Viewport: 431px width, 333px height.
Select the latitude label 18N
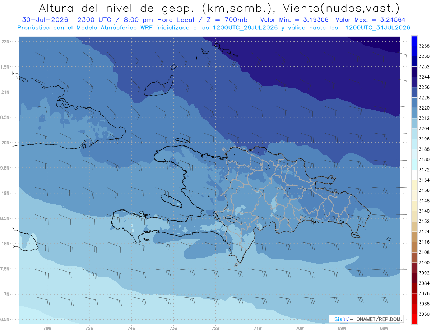pyautogui.click(x=6, y=244)
